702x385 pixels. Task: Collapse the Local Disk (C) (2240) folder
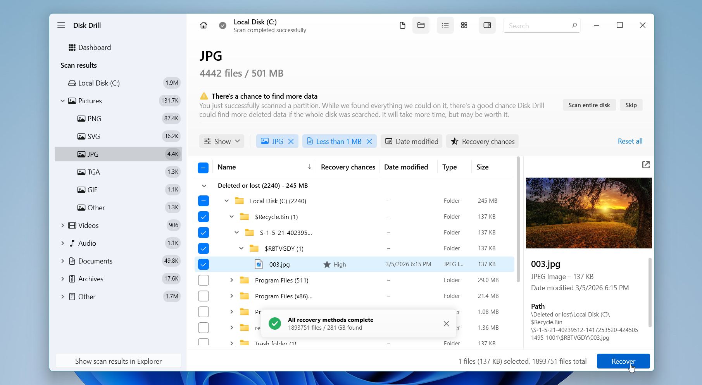click(x=227, y=201)
